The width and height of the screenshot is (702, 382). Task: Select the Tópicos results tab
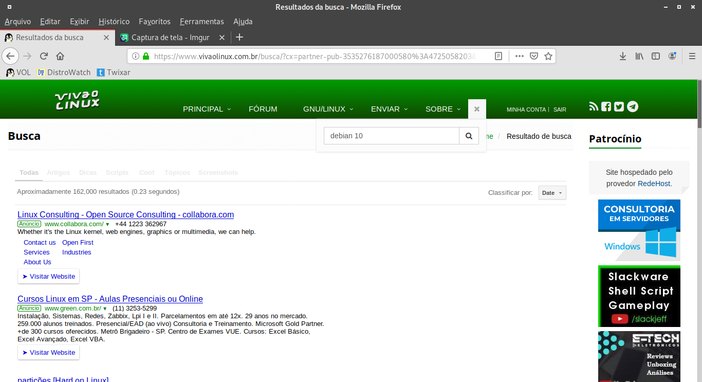coord(177,173)
